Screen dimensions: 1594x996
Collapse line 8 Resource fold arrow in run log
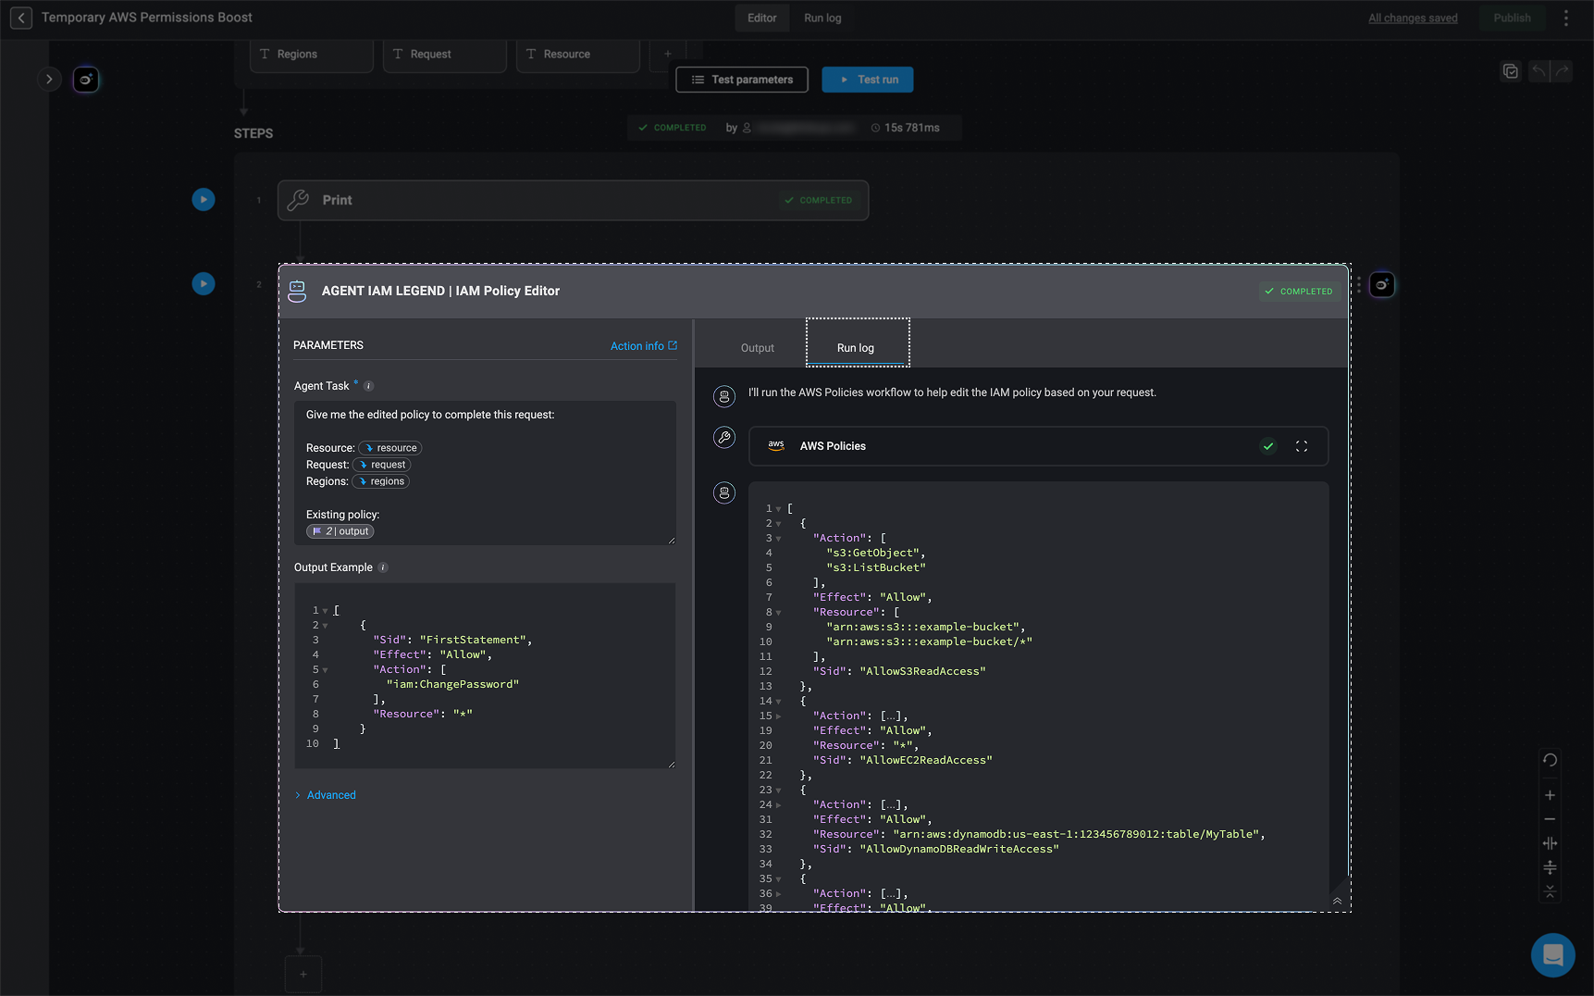[778, 613]
